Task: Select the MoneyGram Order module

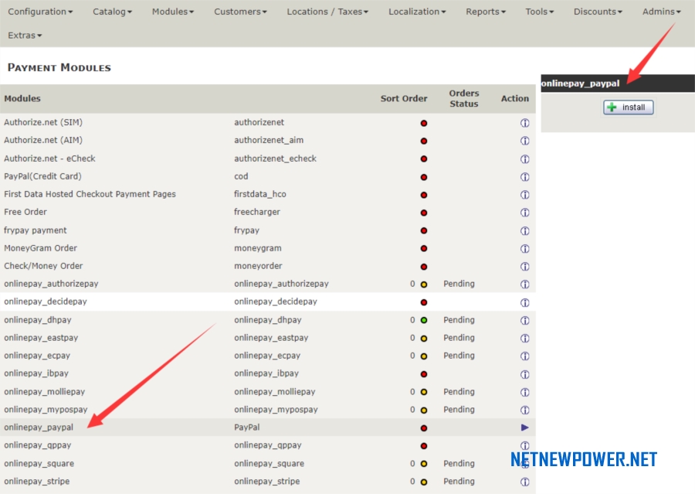Action: (40, 247)
